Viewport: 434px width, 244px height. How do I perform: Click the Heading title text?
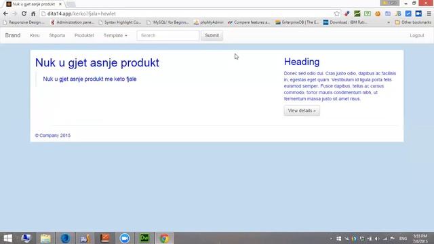point(302,62)
